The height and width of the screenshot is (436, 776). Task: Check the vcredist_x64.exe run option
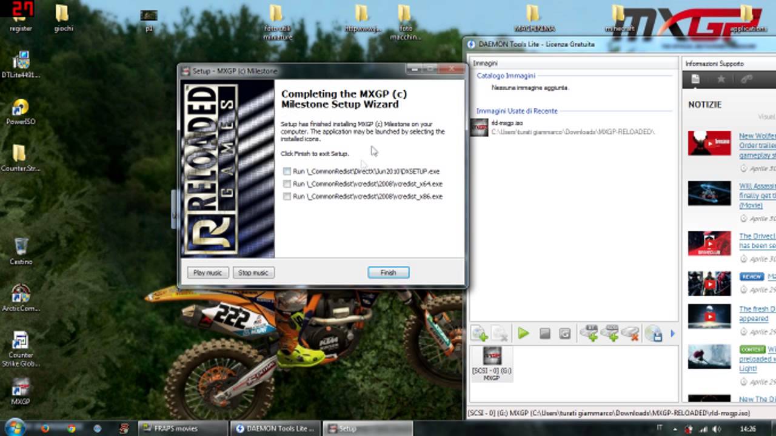[x=287, y=184]
